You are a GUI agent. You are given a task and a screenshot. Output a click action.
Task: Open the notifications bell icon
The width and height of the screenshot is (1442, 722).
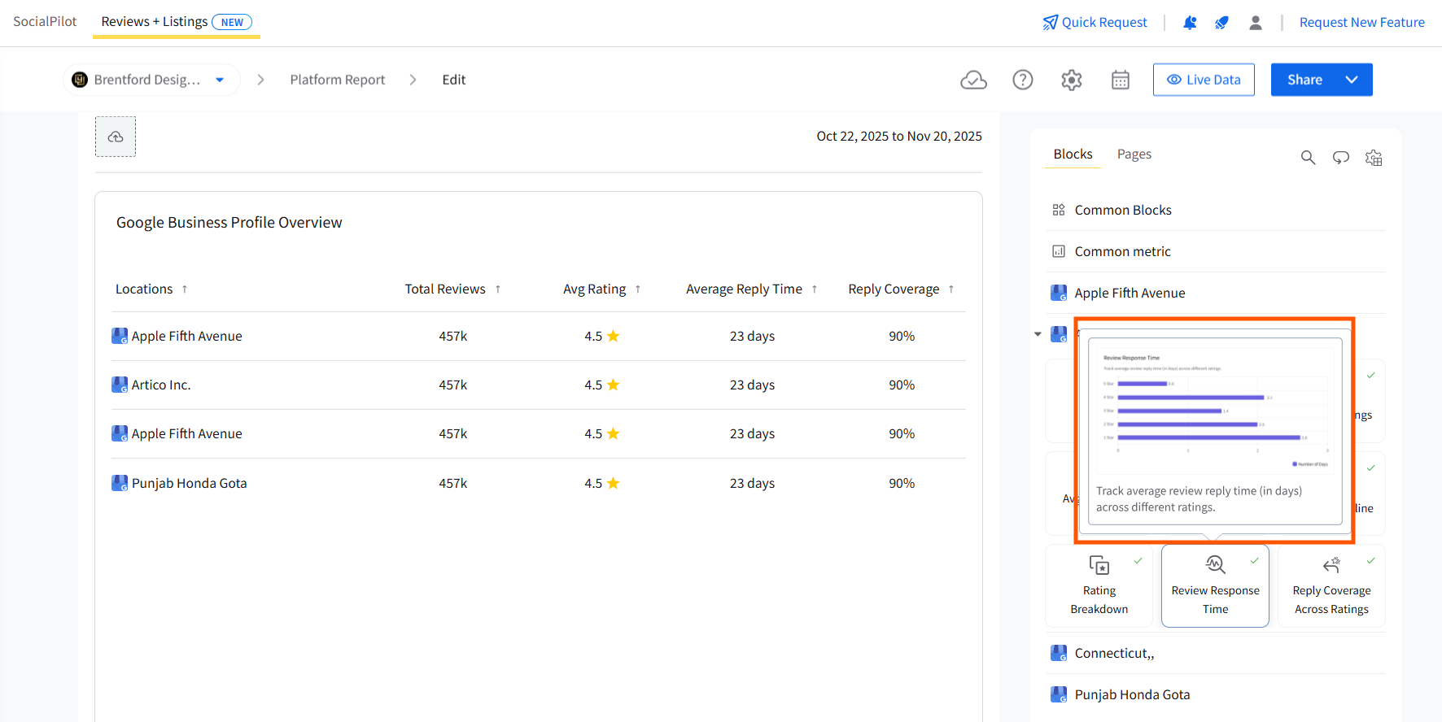[x=1190, y=23]
